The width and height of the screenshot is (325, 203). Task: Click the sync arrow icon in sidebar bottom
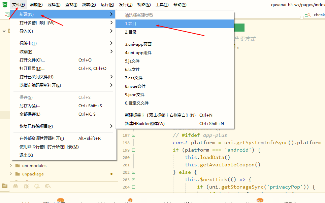pyautogui.click(x=37, y=186)
